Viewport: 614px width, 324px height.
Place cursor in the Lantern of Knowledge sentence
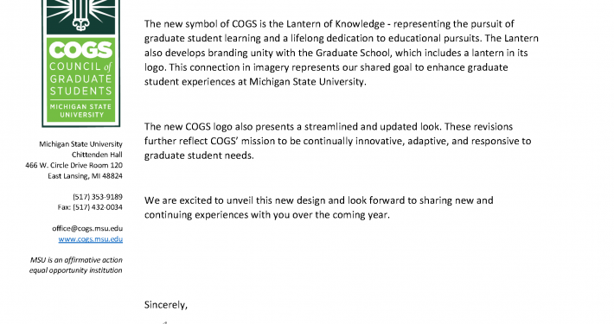329,24
